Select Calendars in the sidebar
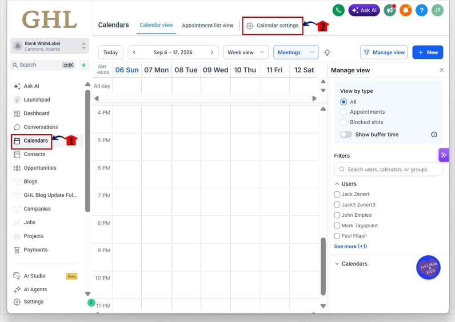This screenshot has height=322, width=455. coord(32,141)
